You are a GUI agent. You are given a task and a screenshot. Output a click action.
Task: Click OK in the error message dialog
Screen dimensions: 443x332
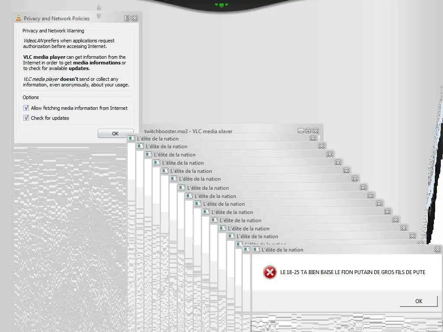[x=418, y=301]
